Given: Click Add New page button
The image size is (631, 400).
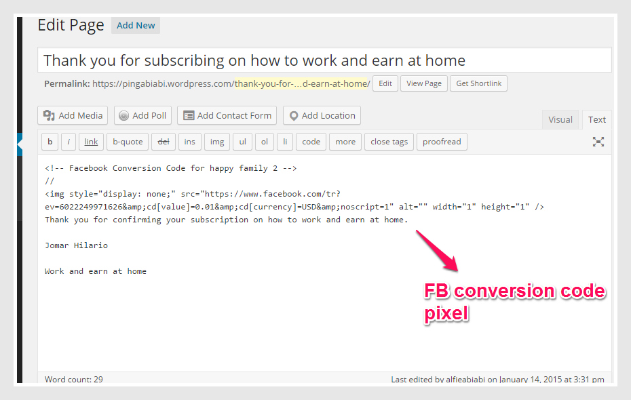Looking at the screenshot, I should click(x=136, y=26).
